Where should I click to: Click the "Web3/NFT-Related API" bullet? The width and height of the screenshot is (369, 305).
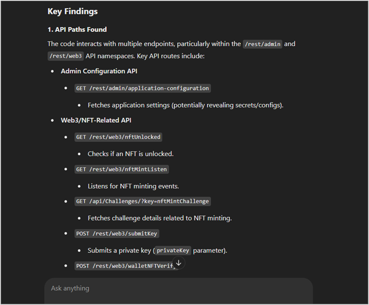pyautogui.click(x=96, y=120)
